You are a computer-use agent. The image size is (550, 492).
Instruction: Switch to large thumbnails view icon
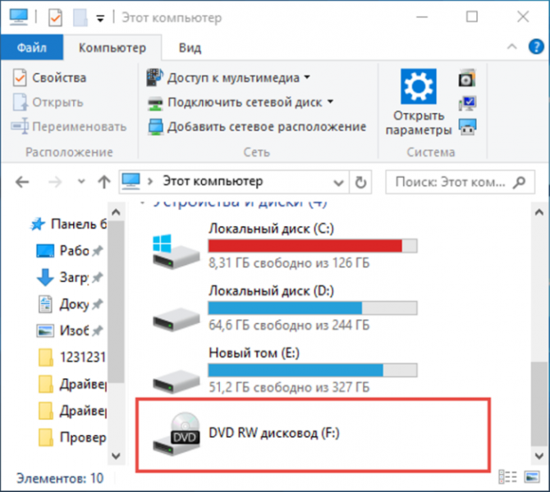click(532, 477)
